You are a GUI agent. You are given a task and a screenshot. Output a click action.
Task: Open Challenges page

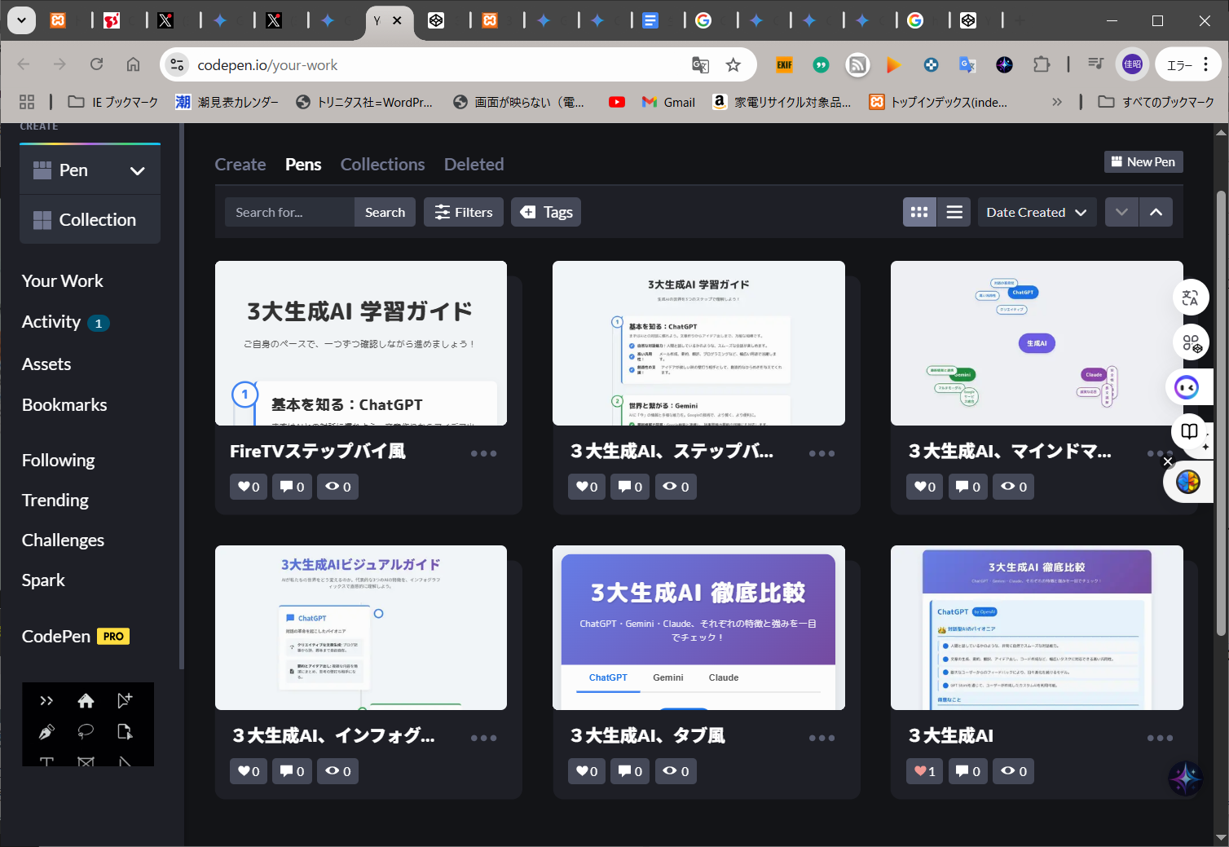point(63,540)
